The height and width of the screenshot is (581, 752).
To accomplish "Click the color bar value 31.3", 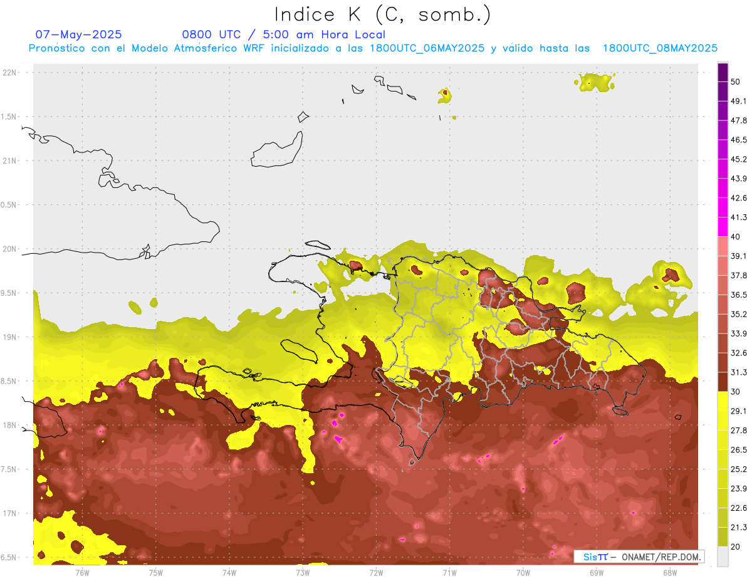I will (739, 372).
